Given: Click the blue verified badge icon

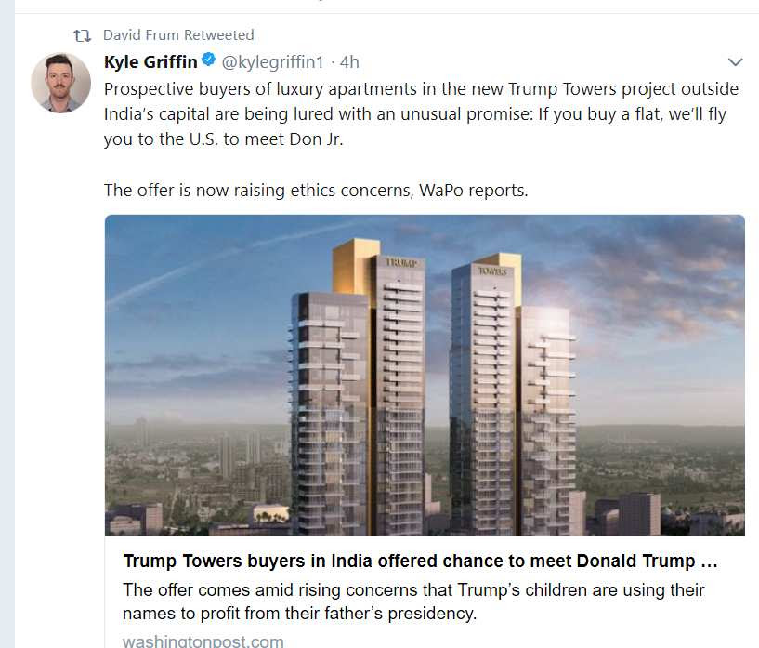Looking at the screenshot, I should 210,61.
